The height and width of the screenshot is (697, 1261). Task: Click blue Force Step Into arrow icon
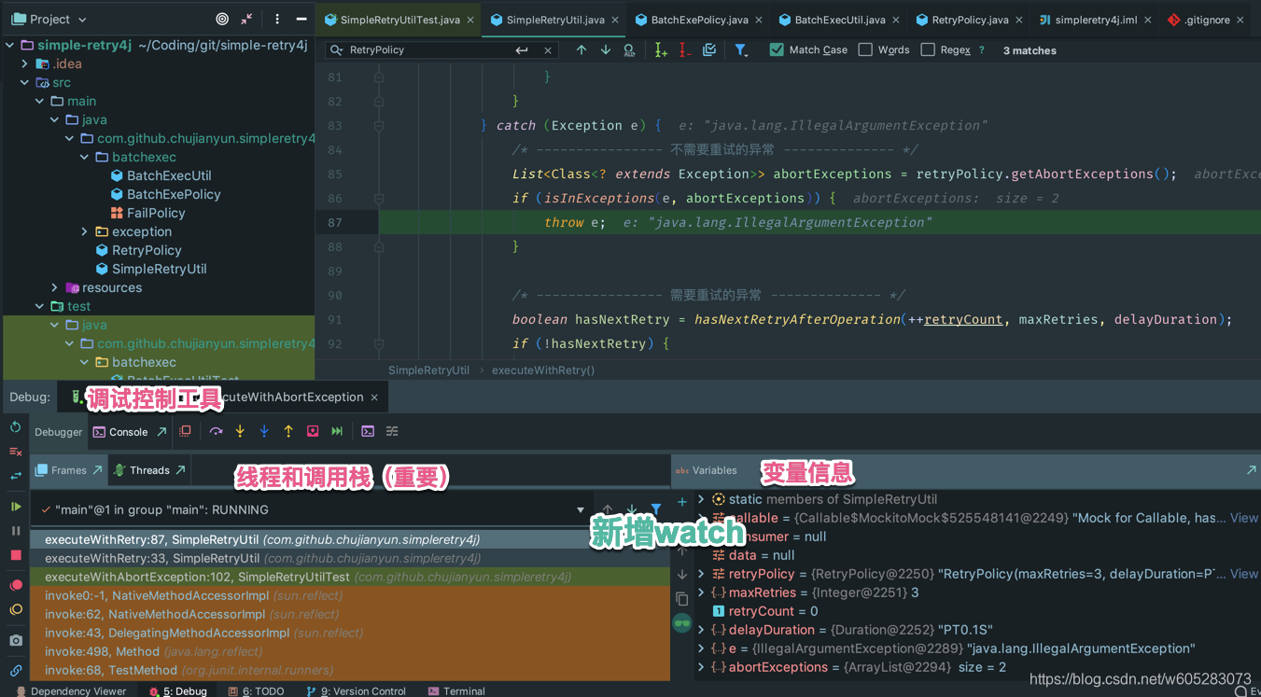tap(264, 431)
